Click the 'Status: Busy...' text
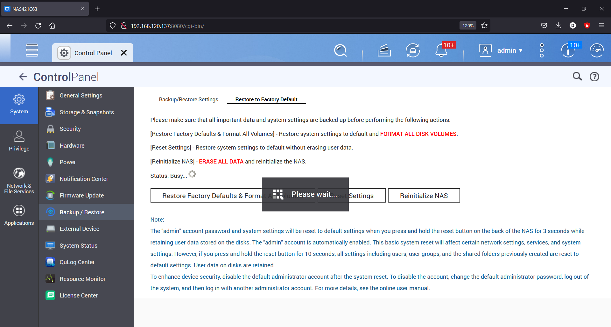The image size is (611, 327). click(169, 176)
